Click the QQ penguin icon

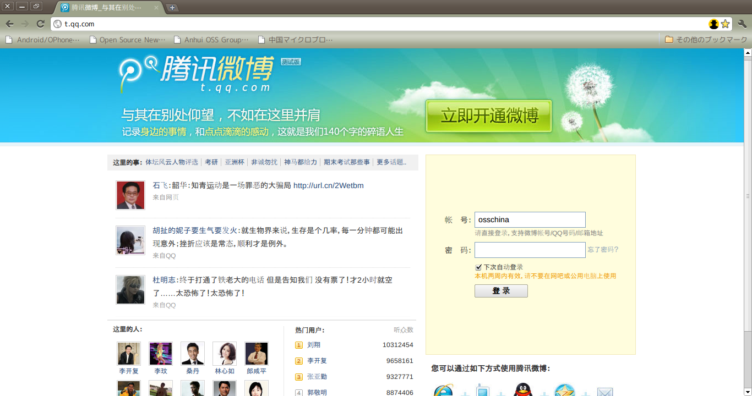523,390
